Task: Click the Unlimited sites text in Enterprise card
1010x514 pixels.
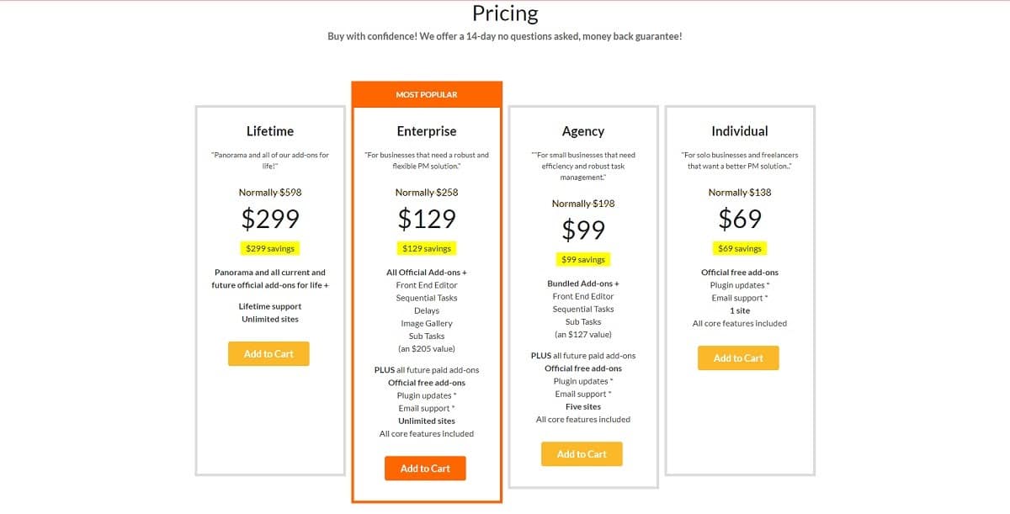Action: click(x=425, y=421)
